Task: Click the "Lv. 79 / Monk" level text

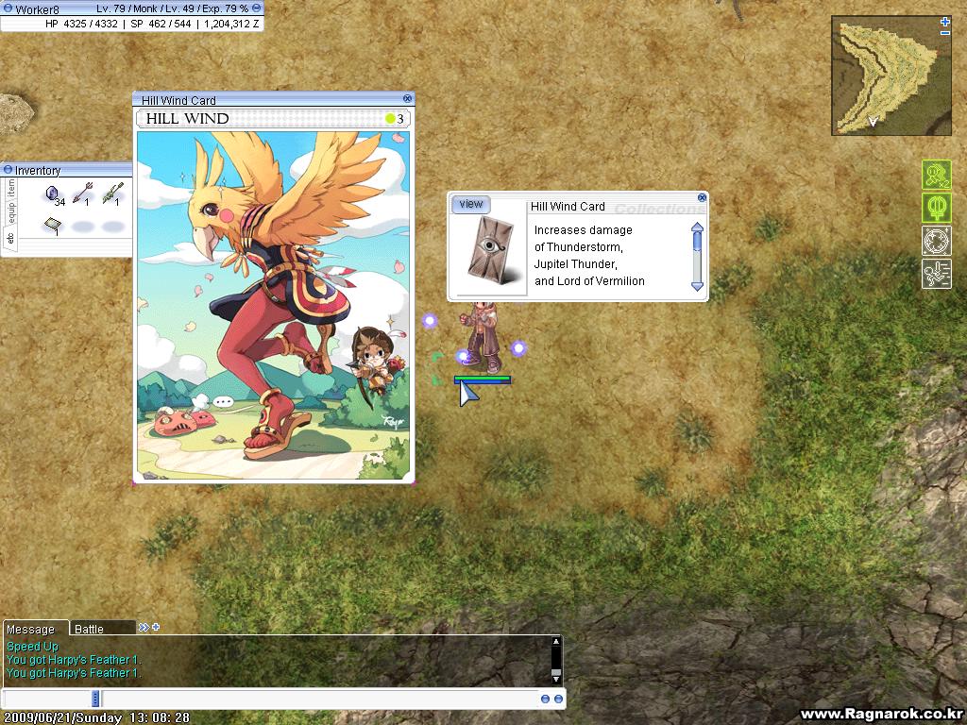Action: [126, 8]
